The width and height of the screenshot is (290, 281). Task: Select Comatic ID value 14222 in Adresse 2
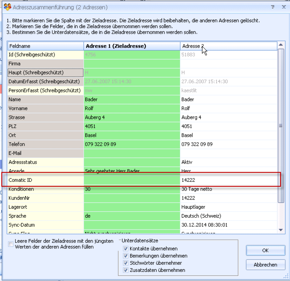188,180
